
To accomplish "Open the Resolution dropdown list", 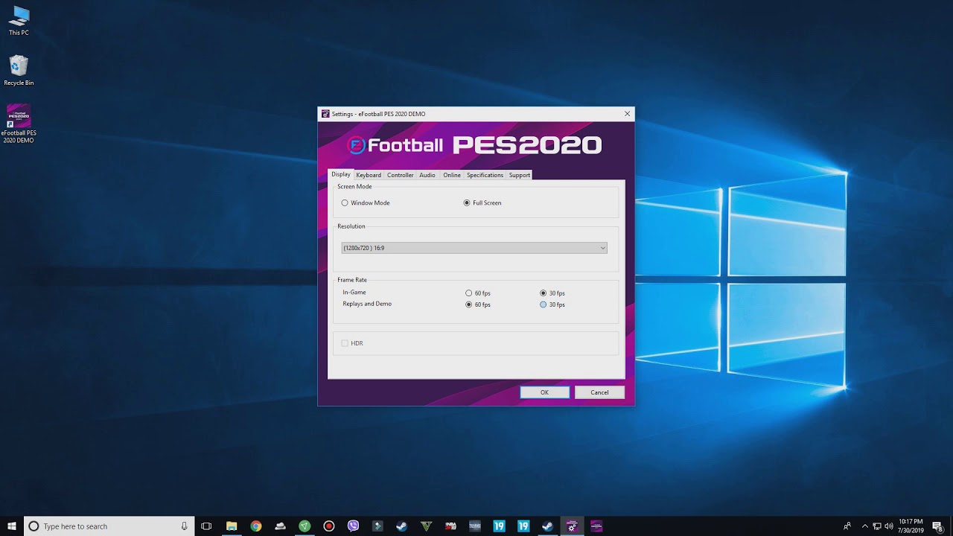I will (474, 248).
